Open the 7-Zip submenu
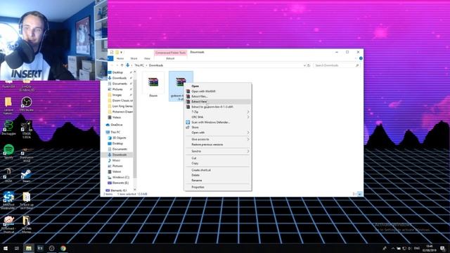Image resolution: width=450 pixels, height=253 pixels. pyautogui.click(x=218, y=112)
